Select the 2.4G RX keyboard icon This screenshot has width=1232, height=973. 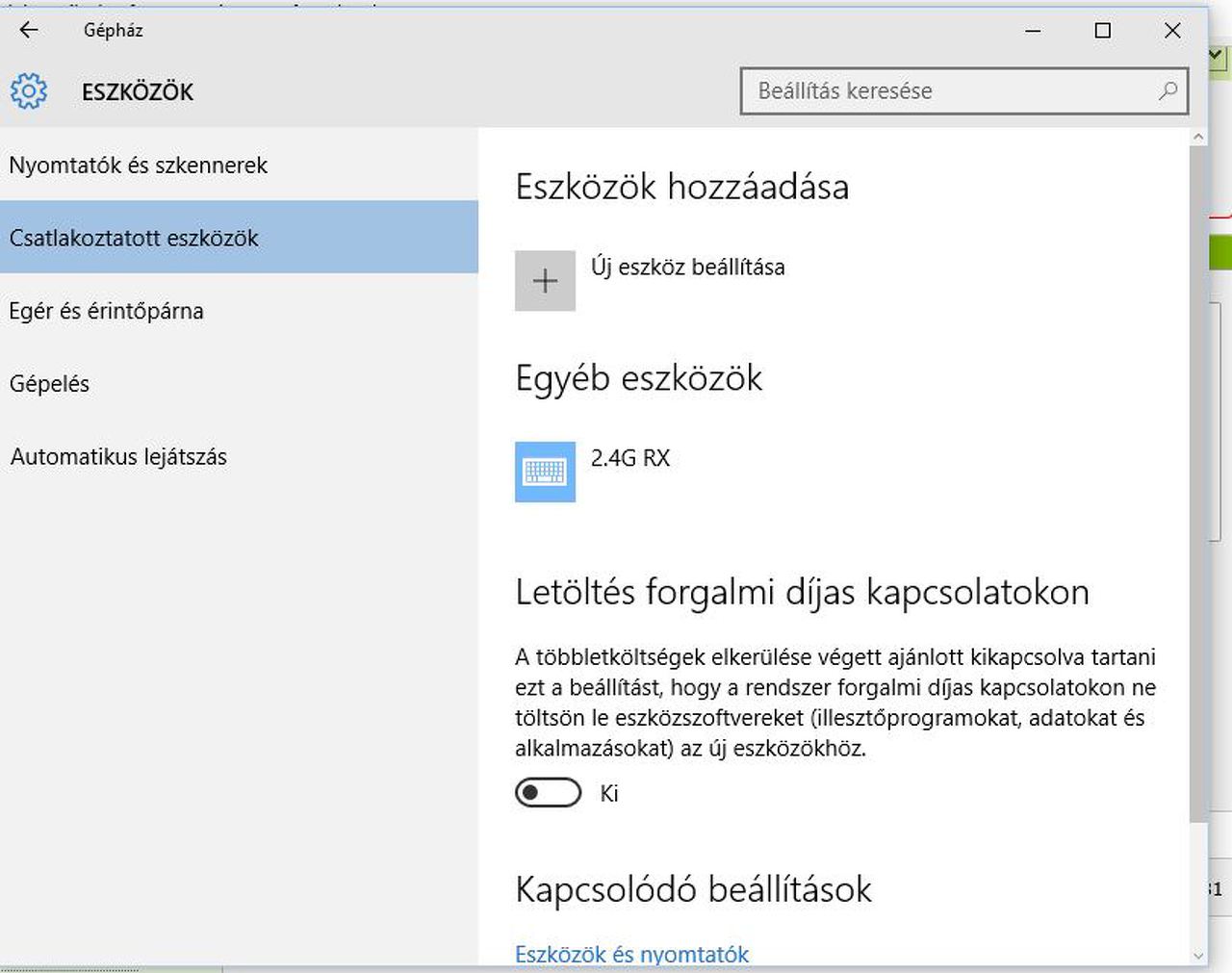(545, 472)
